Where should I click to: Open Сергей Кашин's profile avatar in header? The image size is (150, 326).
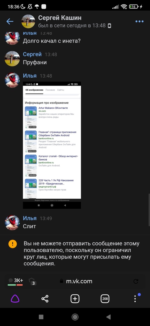[x=28, y=21]
